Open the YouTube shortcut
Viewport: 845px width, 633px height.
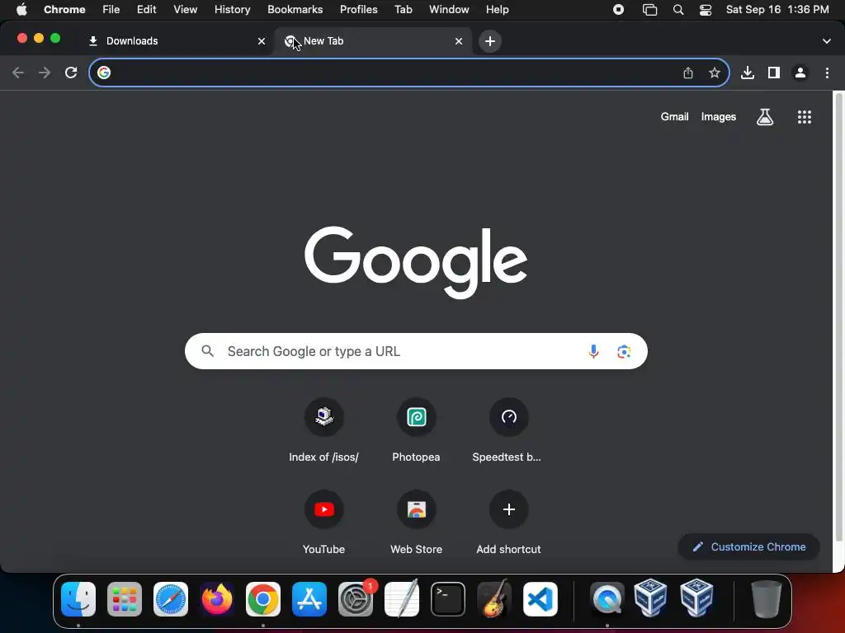point(323,523)
